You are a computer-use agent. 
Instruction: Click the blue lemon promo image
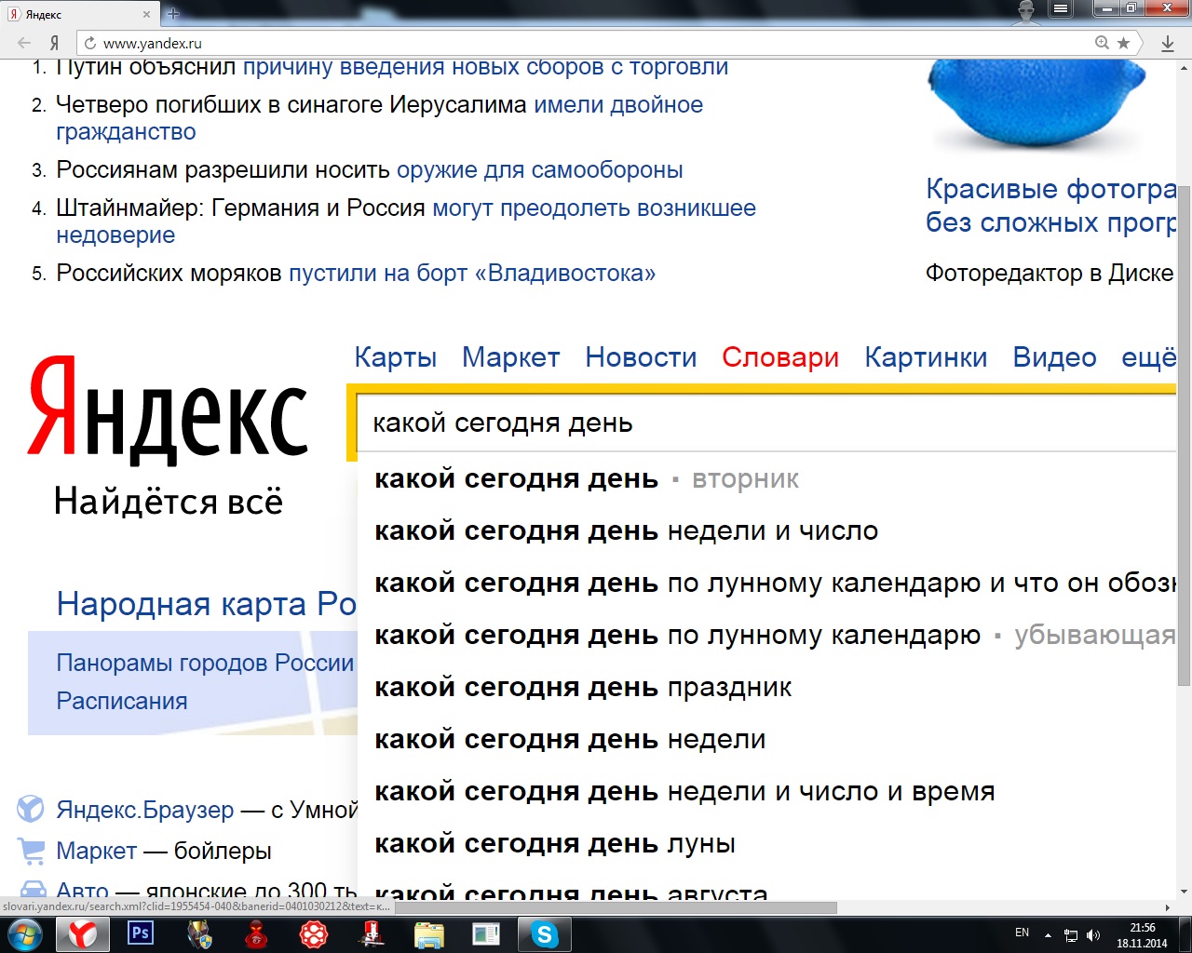1036,102
